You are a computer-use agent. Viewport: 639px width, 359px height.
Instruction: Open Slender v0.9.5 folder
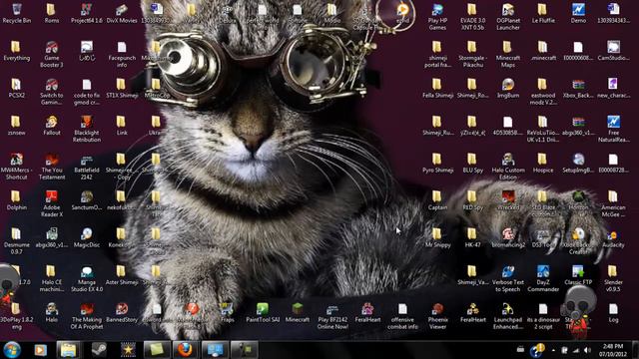pyautogui.click(x=613, y=279)
